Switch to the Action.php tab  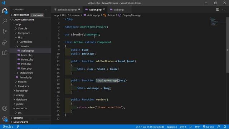click(x=95, y=10)
